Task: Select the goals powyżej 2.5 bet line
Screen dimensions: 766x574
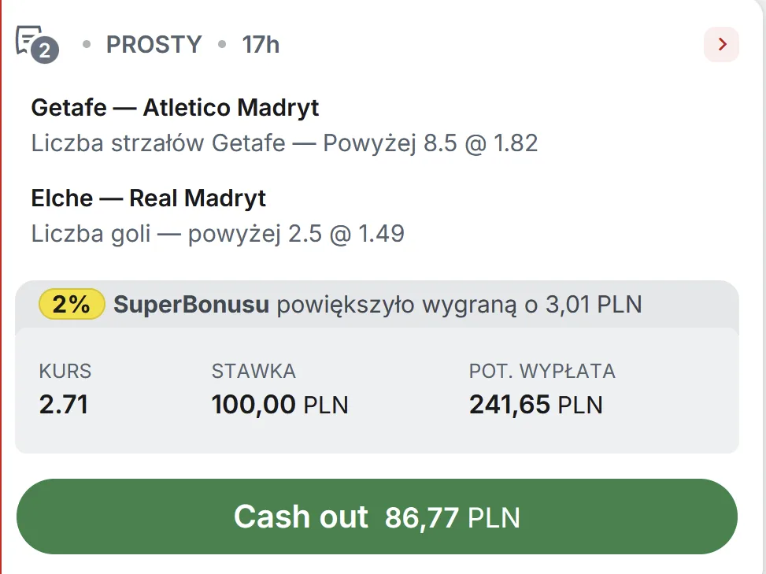Action: (x=217, y=234)
